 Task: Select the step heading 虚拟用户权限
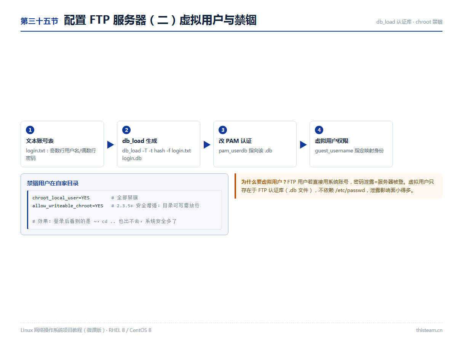pyautogui.click(x=332, y=141)
